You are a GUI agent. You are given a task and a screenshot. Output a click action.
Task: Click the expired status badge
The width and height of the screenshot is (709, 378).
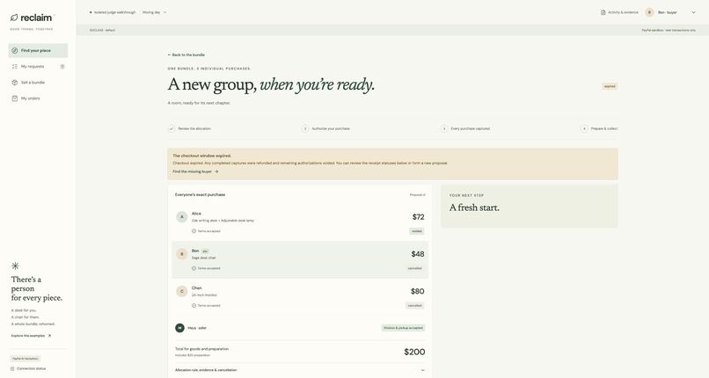[x=610, y=86]
